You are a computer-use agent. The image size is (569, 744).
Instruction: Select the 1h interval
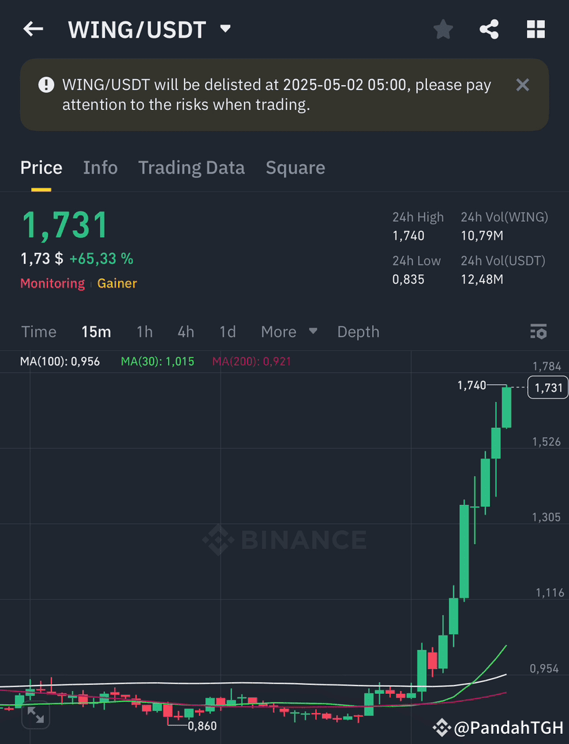coord(145,332)
